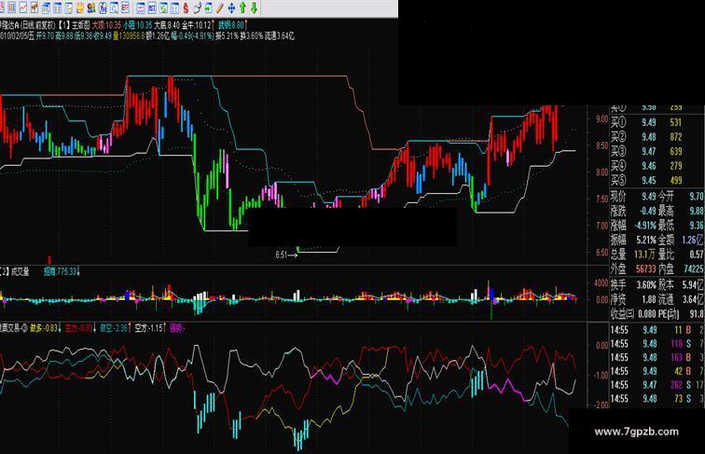
Task: Click the 振幅 5.21% amplitude value
Action: click(x=646, y=240)
